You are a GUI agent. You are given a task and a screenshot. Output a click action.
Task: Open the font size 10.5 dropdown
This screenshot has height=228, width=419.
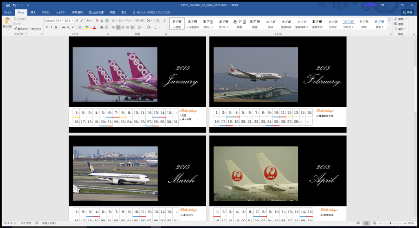[x=72, y=20]
